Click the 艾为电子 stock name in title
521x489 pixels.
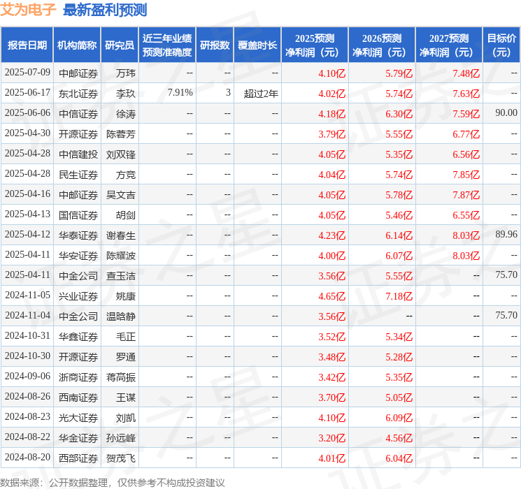29,10
